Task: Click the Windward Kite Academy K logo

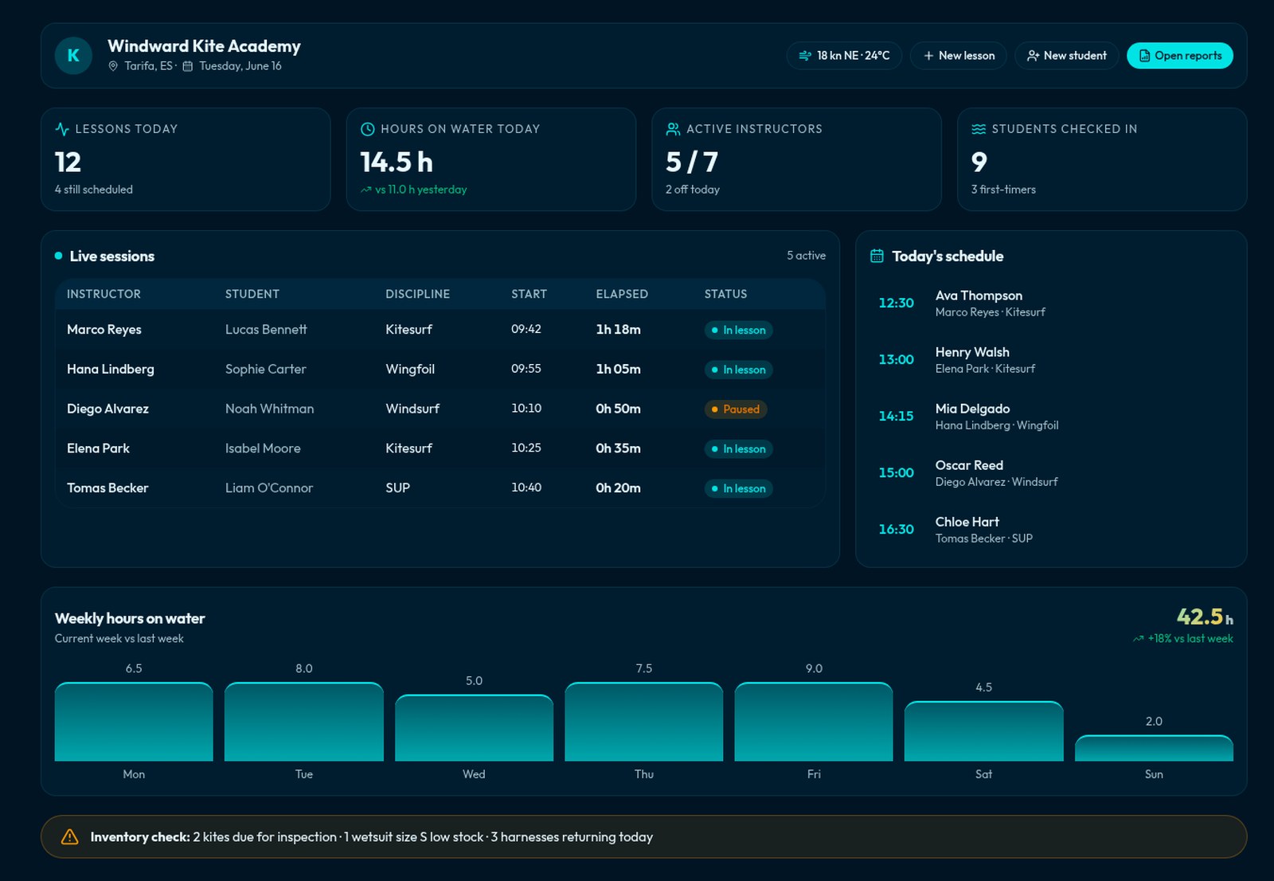Action: click(x=73, y=56)
